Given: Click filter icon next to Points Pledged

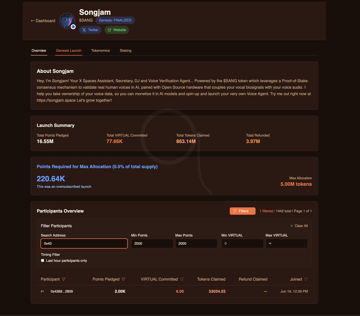Looking at the screenshot, I should (123, 279).
